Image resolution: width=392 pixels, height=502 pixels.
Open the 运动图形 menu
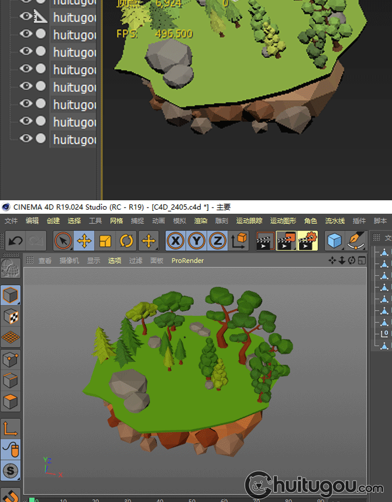point(283,221)
